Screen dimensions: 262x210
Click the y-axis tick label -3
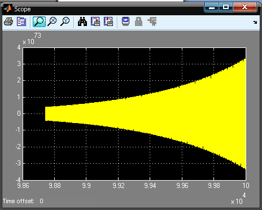coord(18,163)
